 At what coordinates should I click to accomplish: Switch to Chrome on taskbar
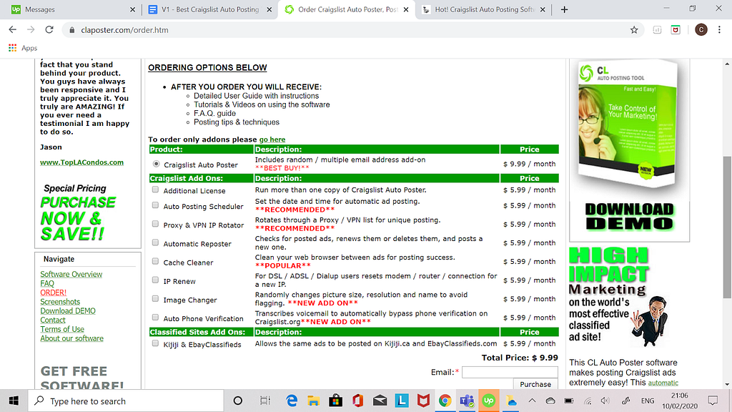pos(445,401)
